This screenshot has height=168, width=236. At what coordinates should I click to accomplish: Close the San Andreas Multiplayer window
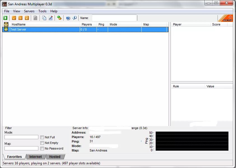[x=226, y=3]
